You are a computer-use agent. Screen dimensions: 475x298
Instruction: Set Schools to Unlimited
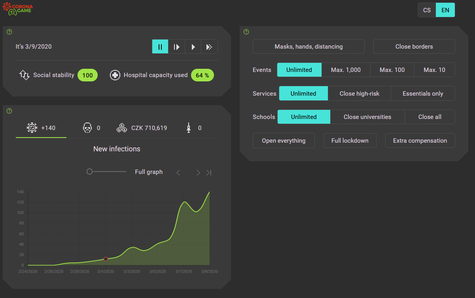pos(304,117)
